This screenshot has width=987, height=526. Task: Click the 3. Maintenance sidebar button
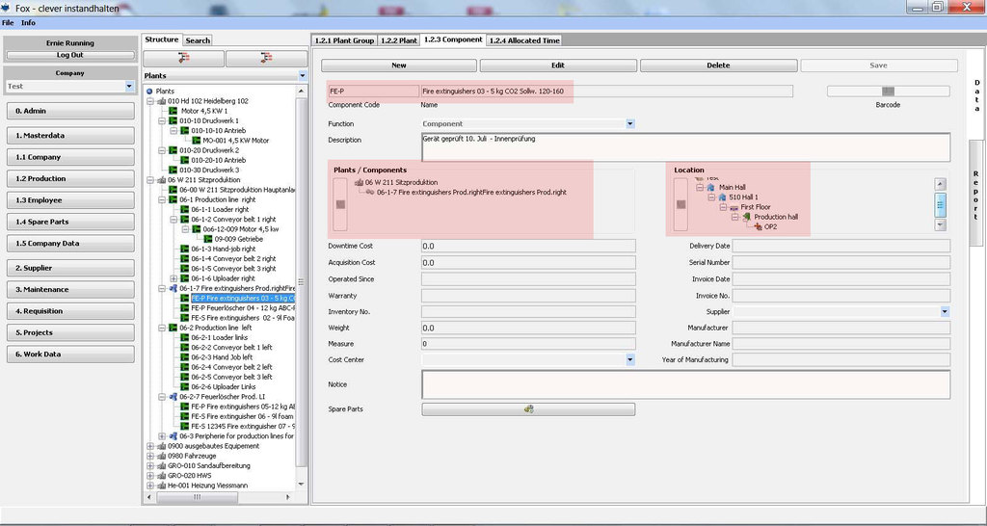(69, 289)
